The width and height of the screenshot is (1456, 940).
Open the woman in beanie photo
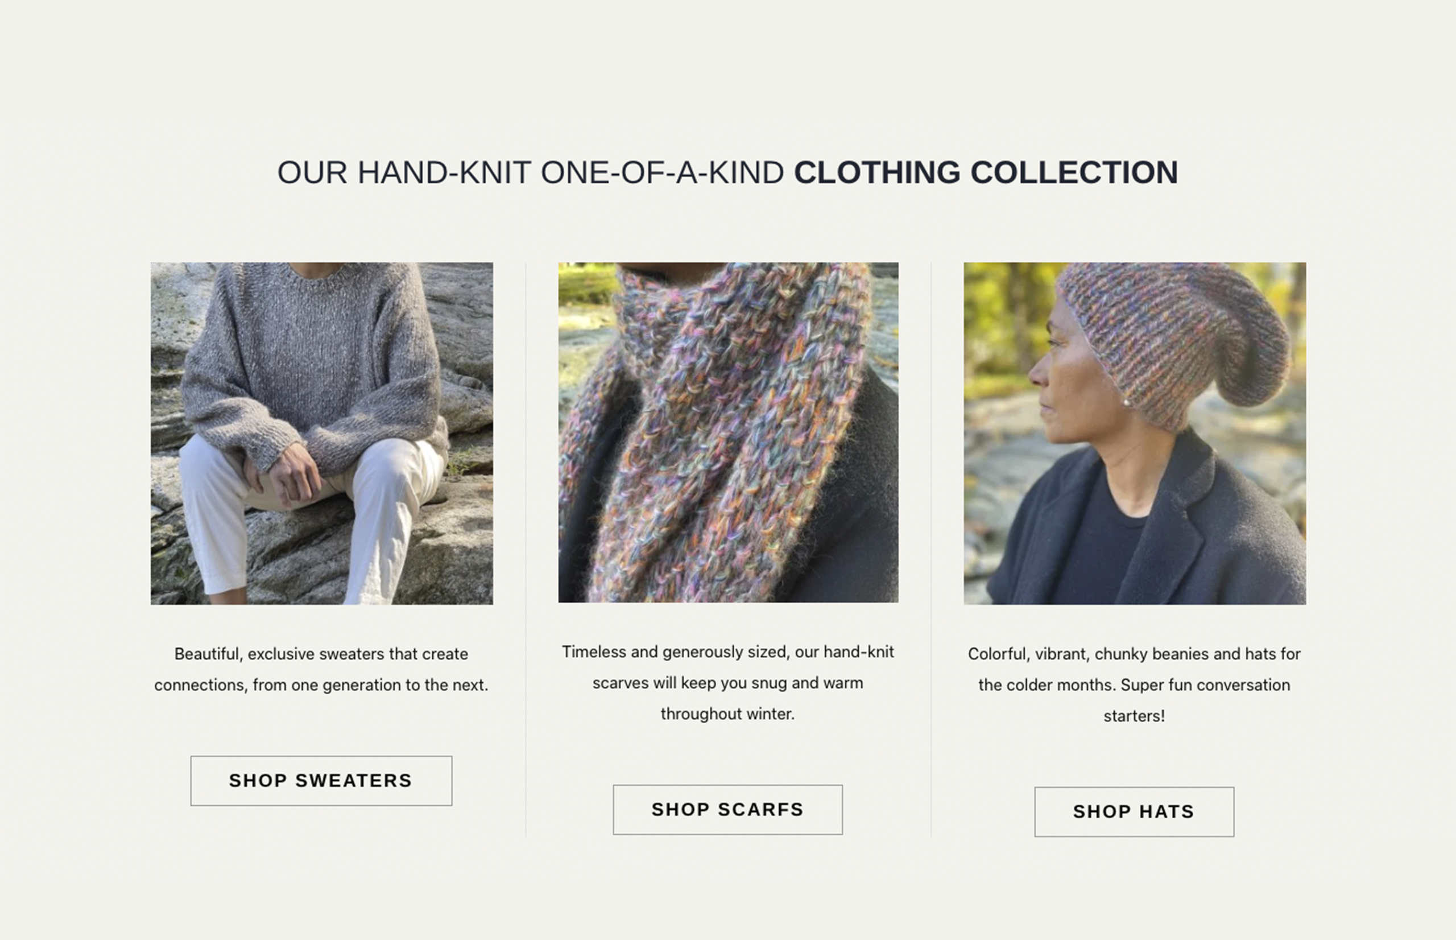pos(1135,434)
